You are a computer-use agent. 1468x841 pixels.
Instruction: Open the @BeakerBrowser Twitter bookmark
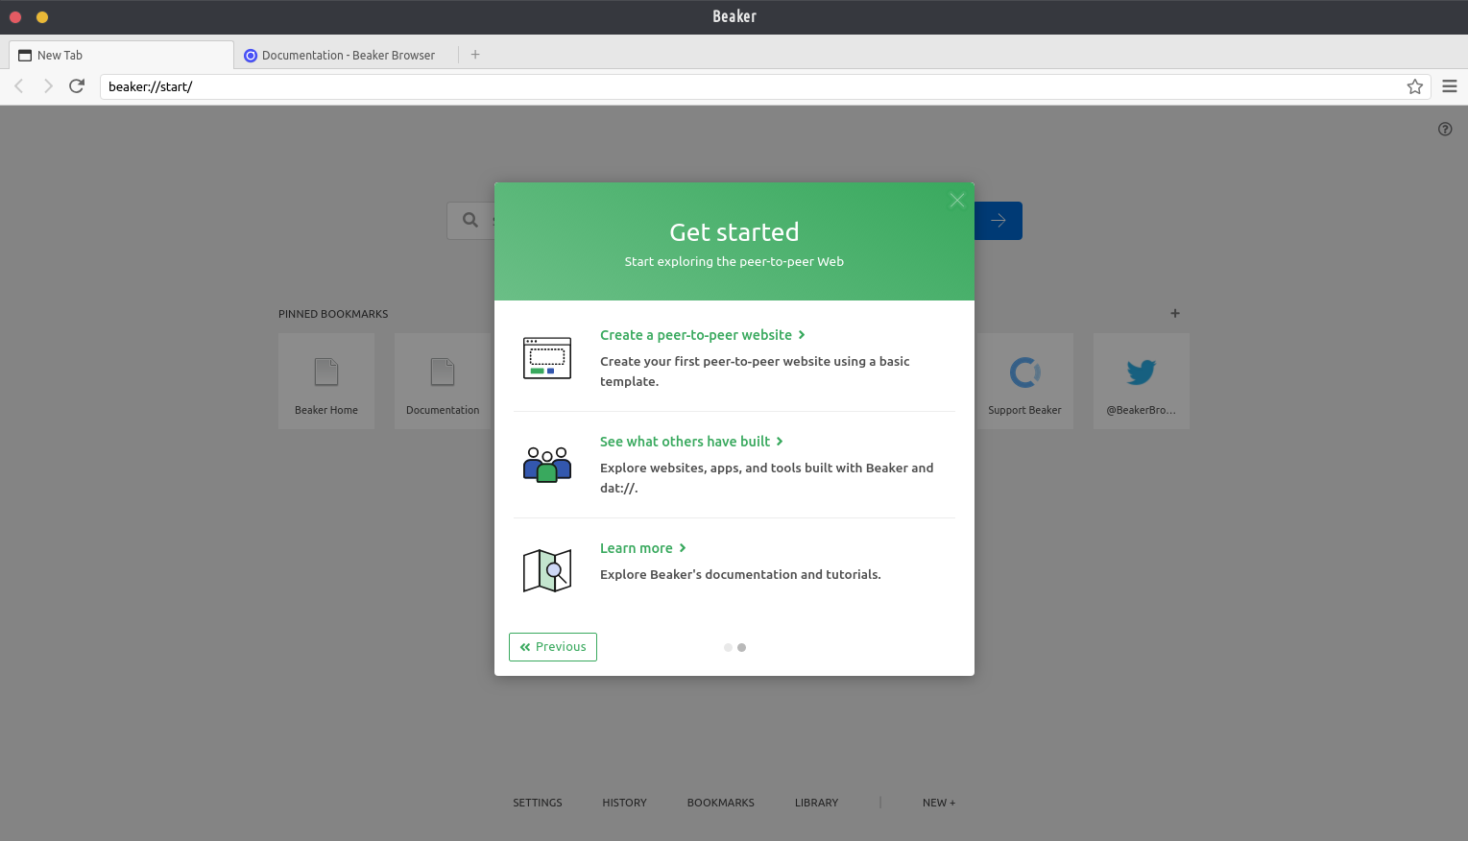click(x=1141, y=381)
